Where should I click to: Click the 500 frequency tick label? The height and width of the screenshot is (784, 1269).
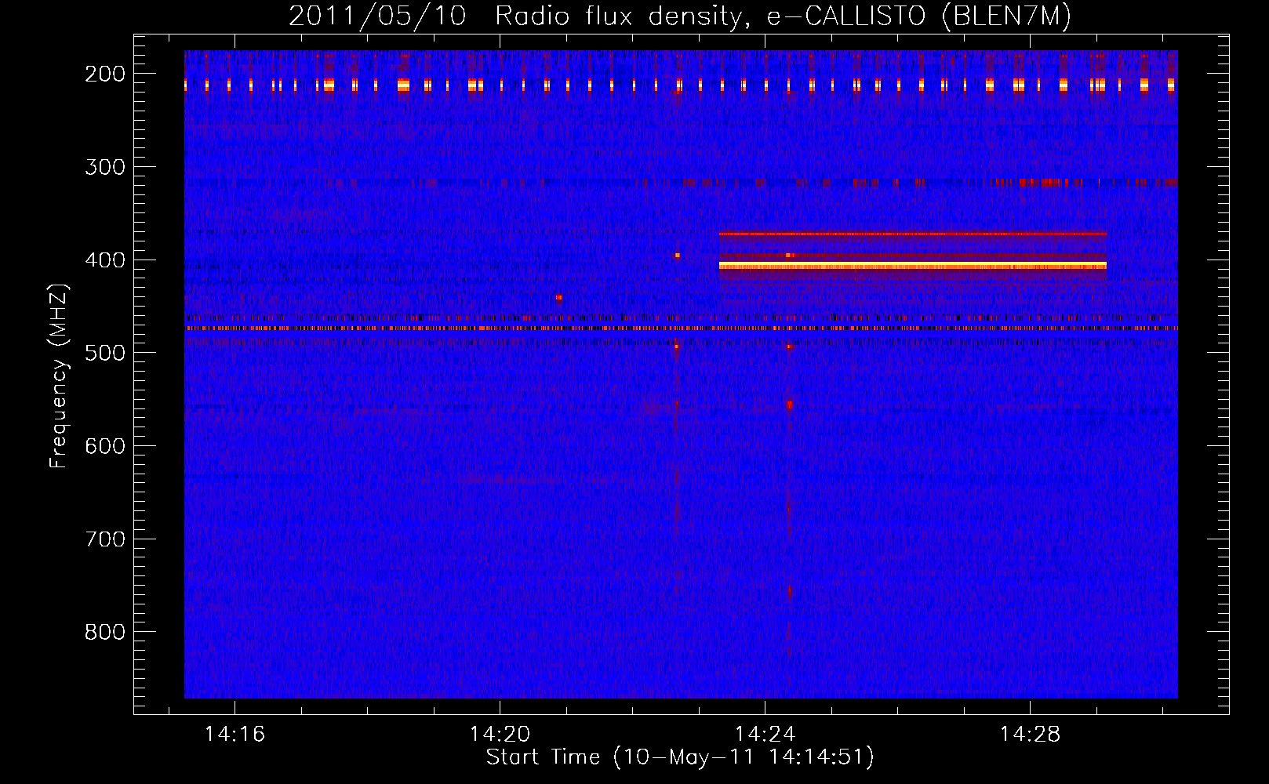point(105,353)
